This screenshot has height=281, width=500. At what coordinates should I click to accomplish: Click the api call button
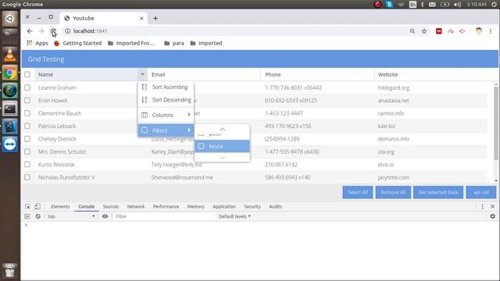pyautogui.click(x=481, y=192)
